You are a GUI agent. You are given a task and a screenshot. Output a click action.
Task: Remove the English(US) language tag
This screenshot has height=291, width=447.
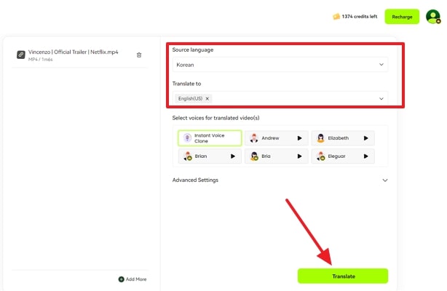click(x=207, y=99)
